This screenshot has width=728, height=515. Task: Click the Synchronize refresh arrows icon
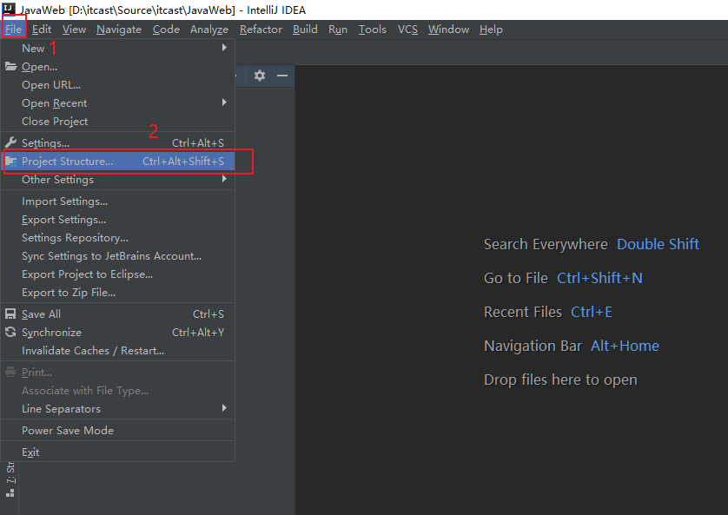click(10, 332)
